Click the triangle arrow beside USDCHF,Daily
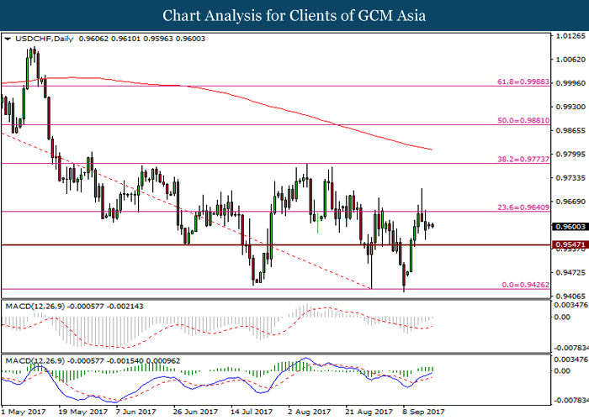 coord(8,38)
